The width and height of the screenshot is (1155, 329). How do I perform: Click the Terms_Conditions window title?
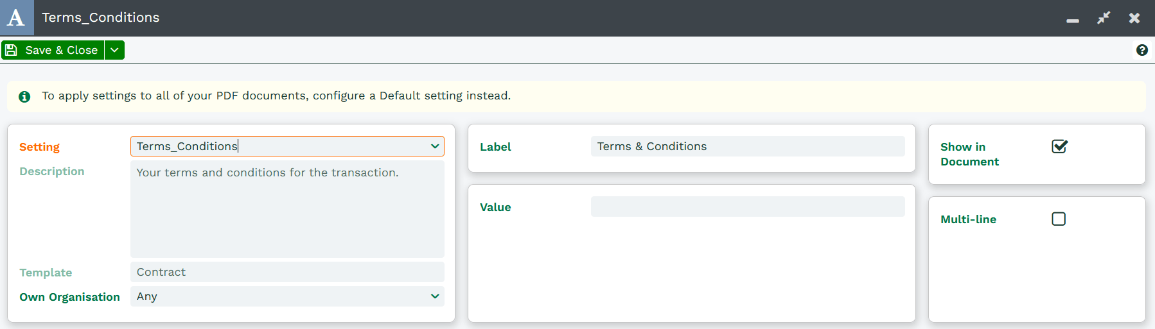101,17
